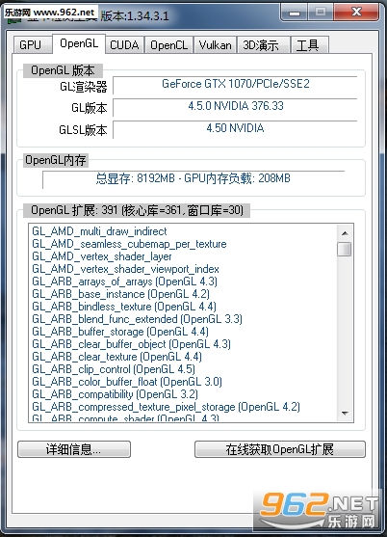Click the extensions list scrollbar thumb
This screenshot has height=537, width=387.
pyautogui.click(x=345, y=249)
